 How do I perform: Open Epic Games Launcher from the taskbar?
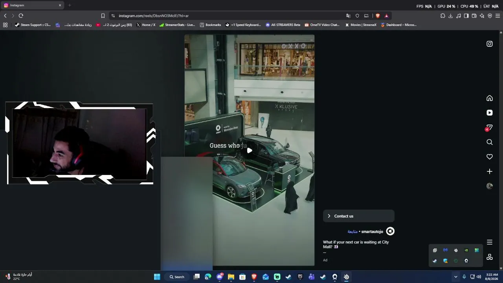coord(300,277)
